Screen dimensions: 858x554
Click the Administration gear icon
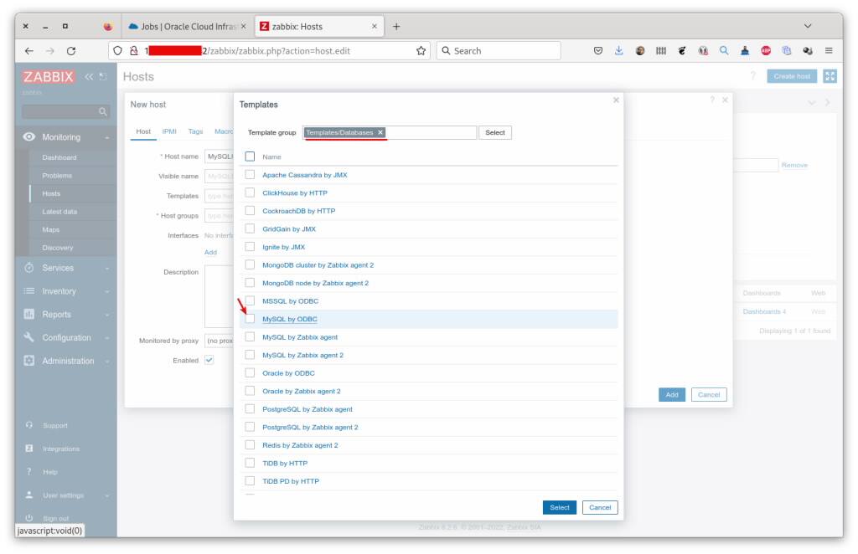coord(29,361)
